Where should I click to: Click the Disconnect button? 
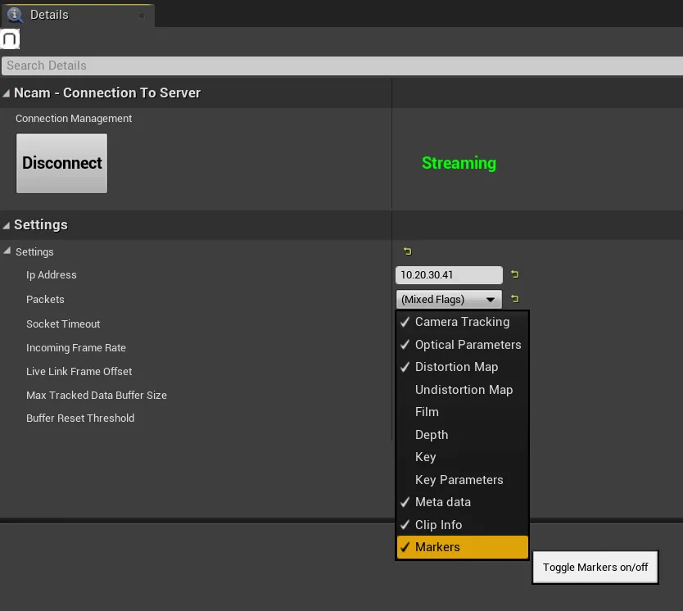click(x=62, y=163)
